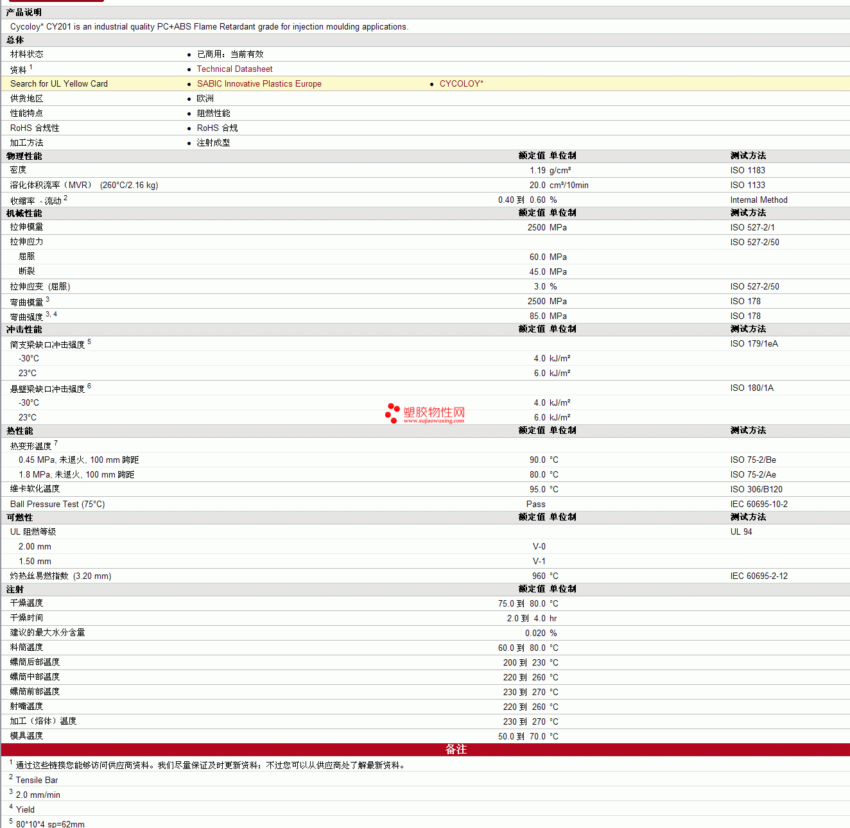
Task: Click the 注射 section header
Action: coord(15,589)
